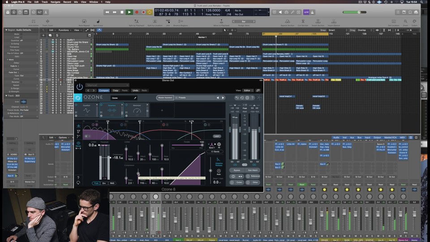Stop playback with the square button
This screenshot has height=242, width=430.
tap(122, 12)
